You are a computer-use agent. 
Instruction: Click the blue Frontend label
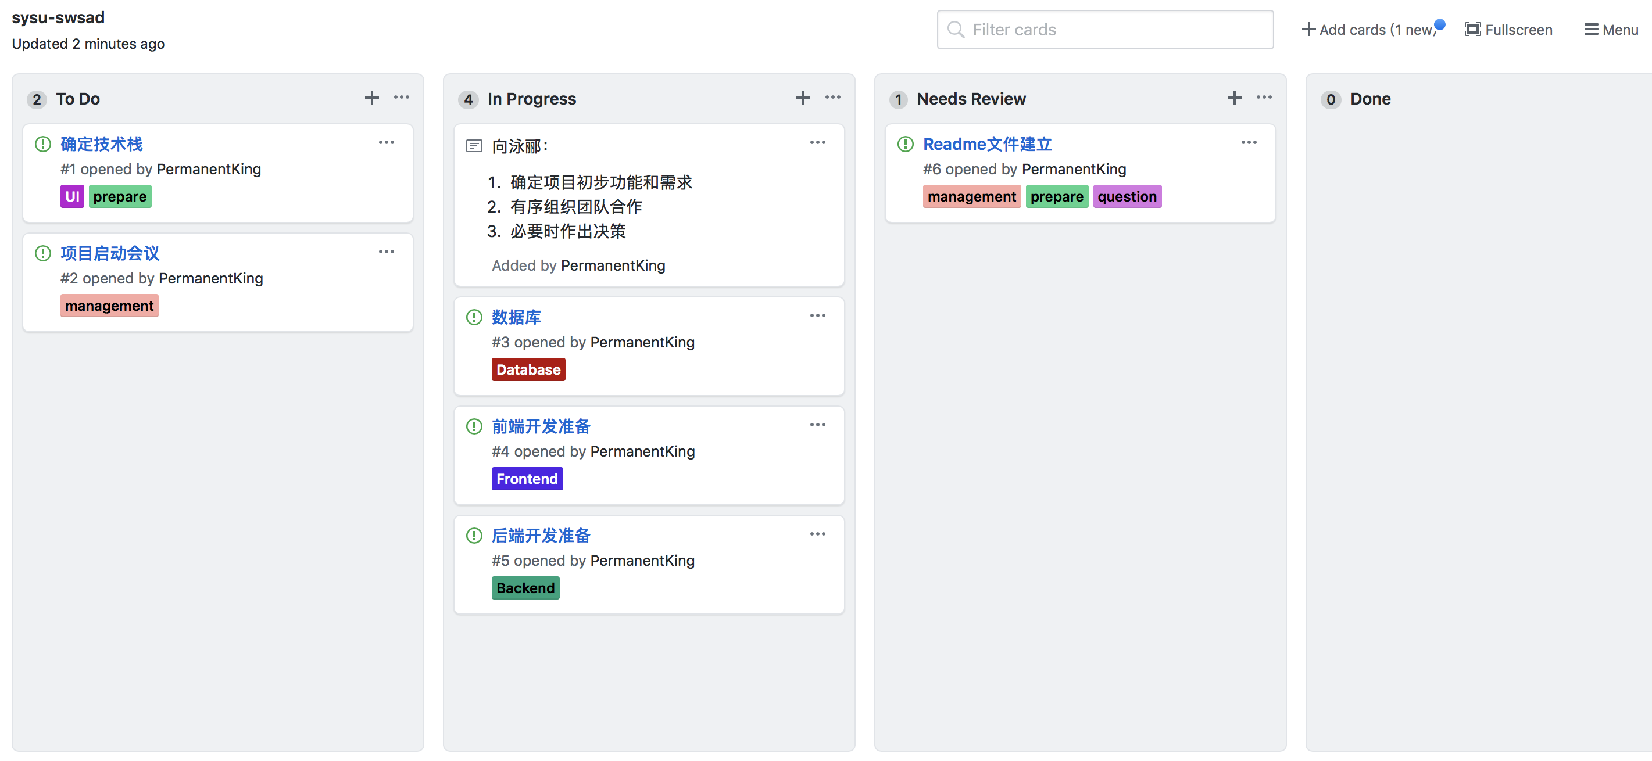[527, 479]
